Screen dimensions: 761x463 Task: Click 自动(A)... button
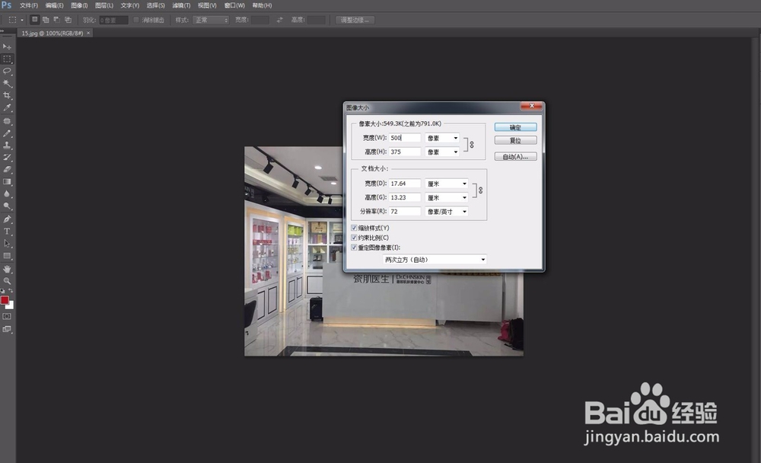click(x=515, y=156)
